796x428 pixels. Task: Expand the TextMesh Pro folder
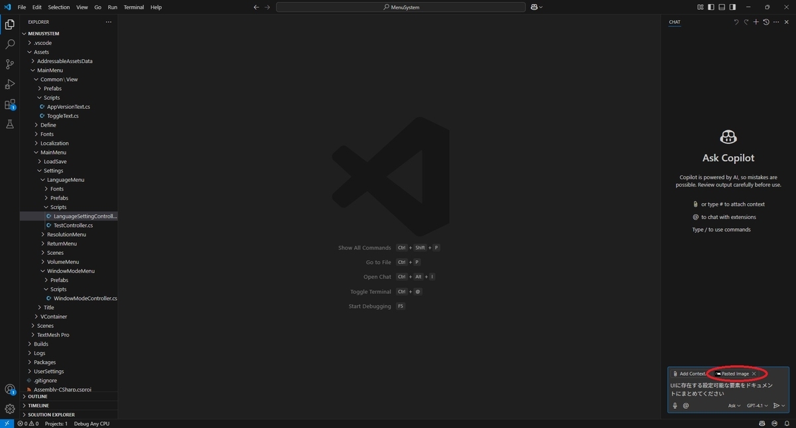tap(69, 335)
